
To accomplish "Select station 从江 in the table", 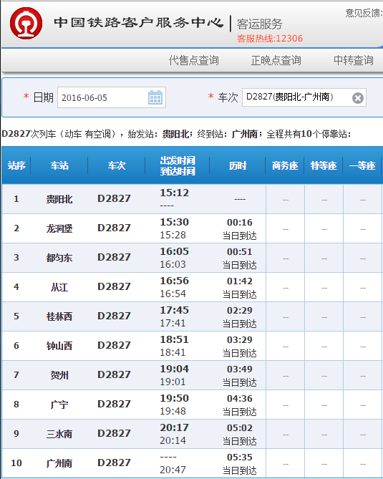I will pos(59,287).
